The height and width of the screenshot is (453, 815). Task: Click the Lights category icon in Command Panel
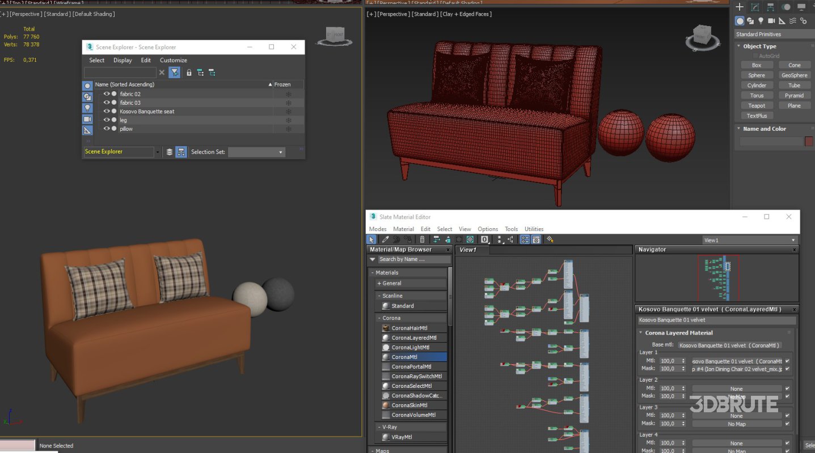761,21
